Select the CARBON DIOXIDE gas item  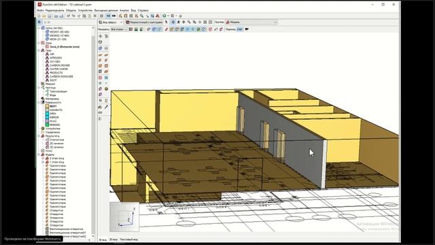coord(60,65)
